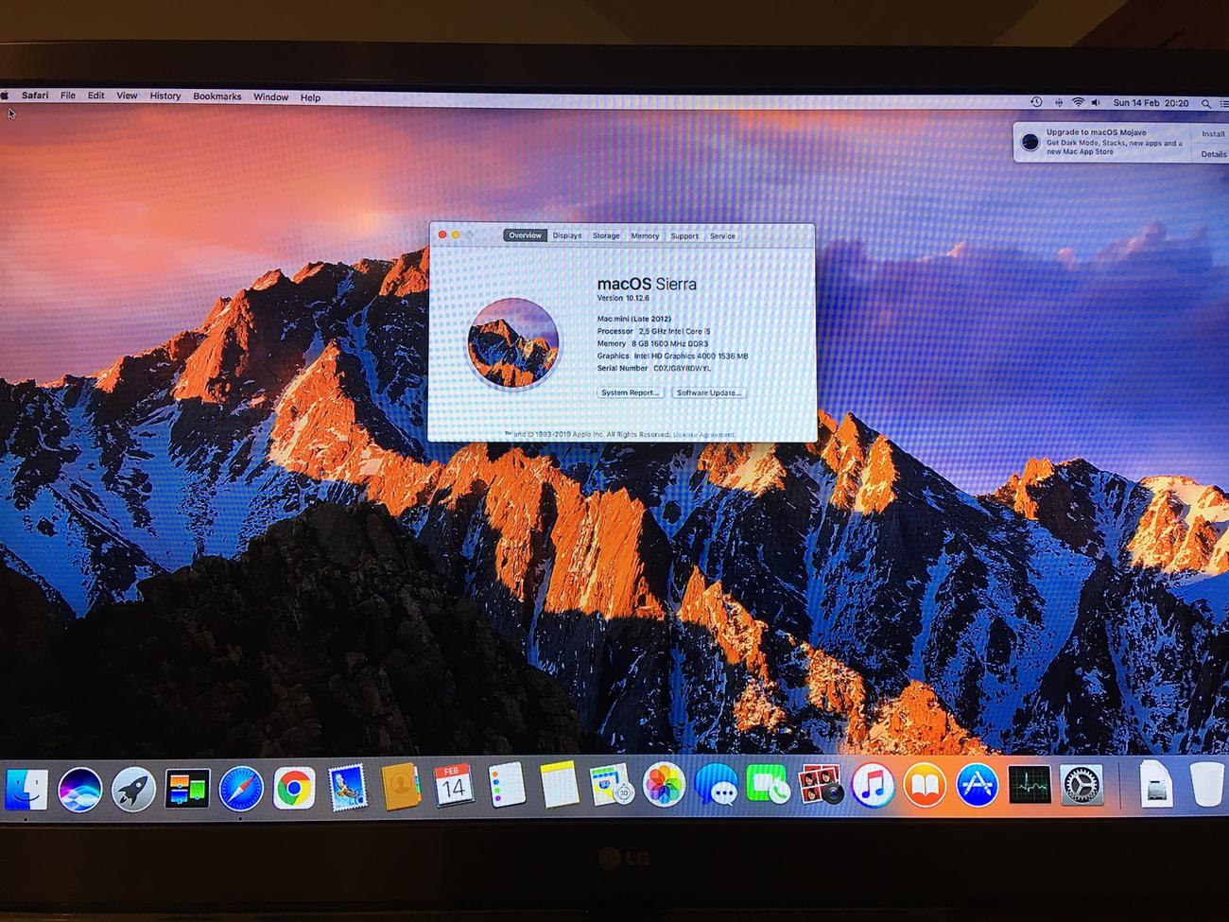The image size is (1229, 922).
Task: Open iBooks orange book icon
Action: 925,785
